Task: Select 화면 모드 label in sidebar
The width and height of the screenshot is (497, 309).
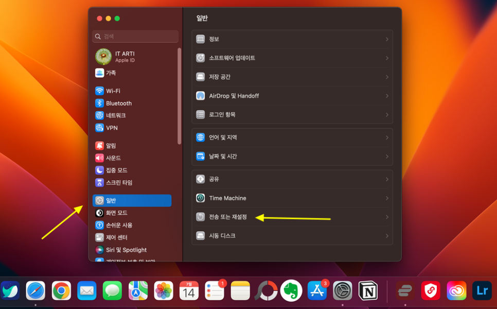Action: [117, 213]
